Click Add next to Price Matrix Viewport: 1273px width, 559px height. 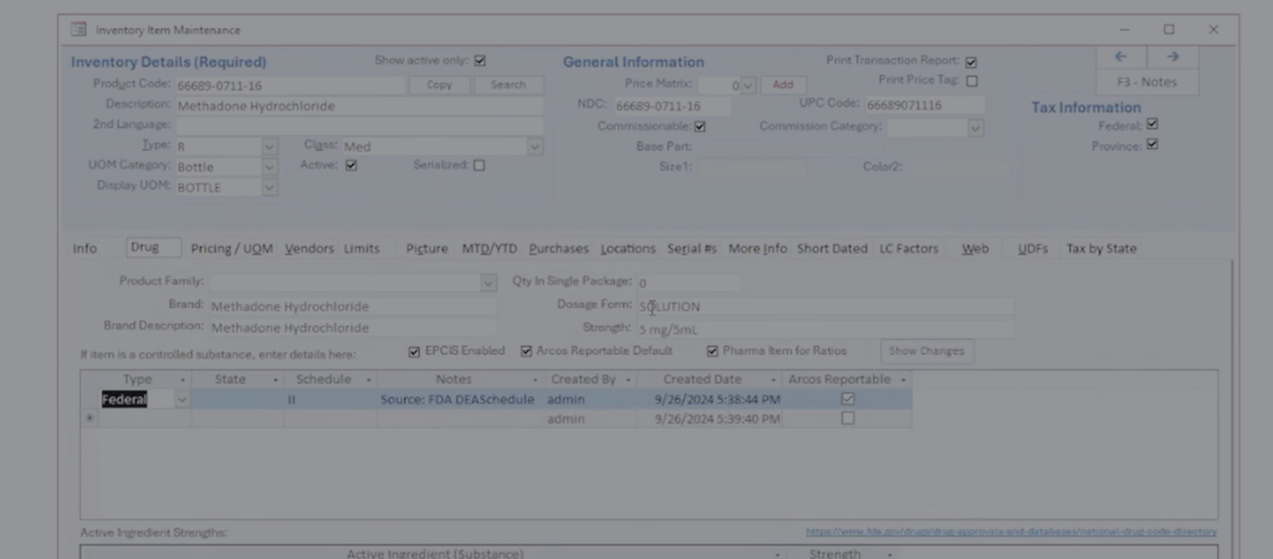pyautogui.click(x=782, y=85)
